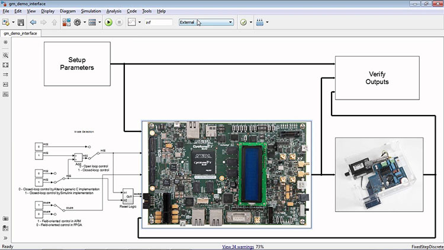The image size is (444, 250).
Task: Open the View 34 warnings link
Action: click(x=238, y=246)
